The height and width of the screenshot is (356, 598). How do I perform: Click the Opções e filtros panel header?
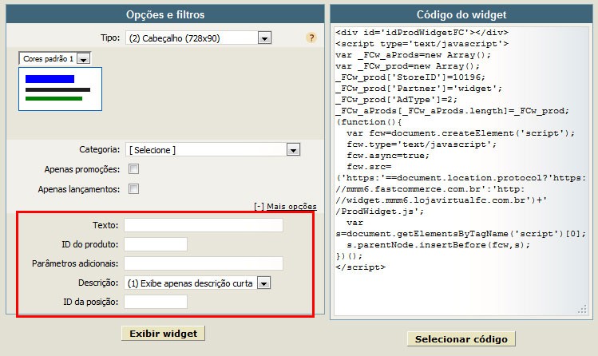click(165, 14)
